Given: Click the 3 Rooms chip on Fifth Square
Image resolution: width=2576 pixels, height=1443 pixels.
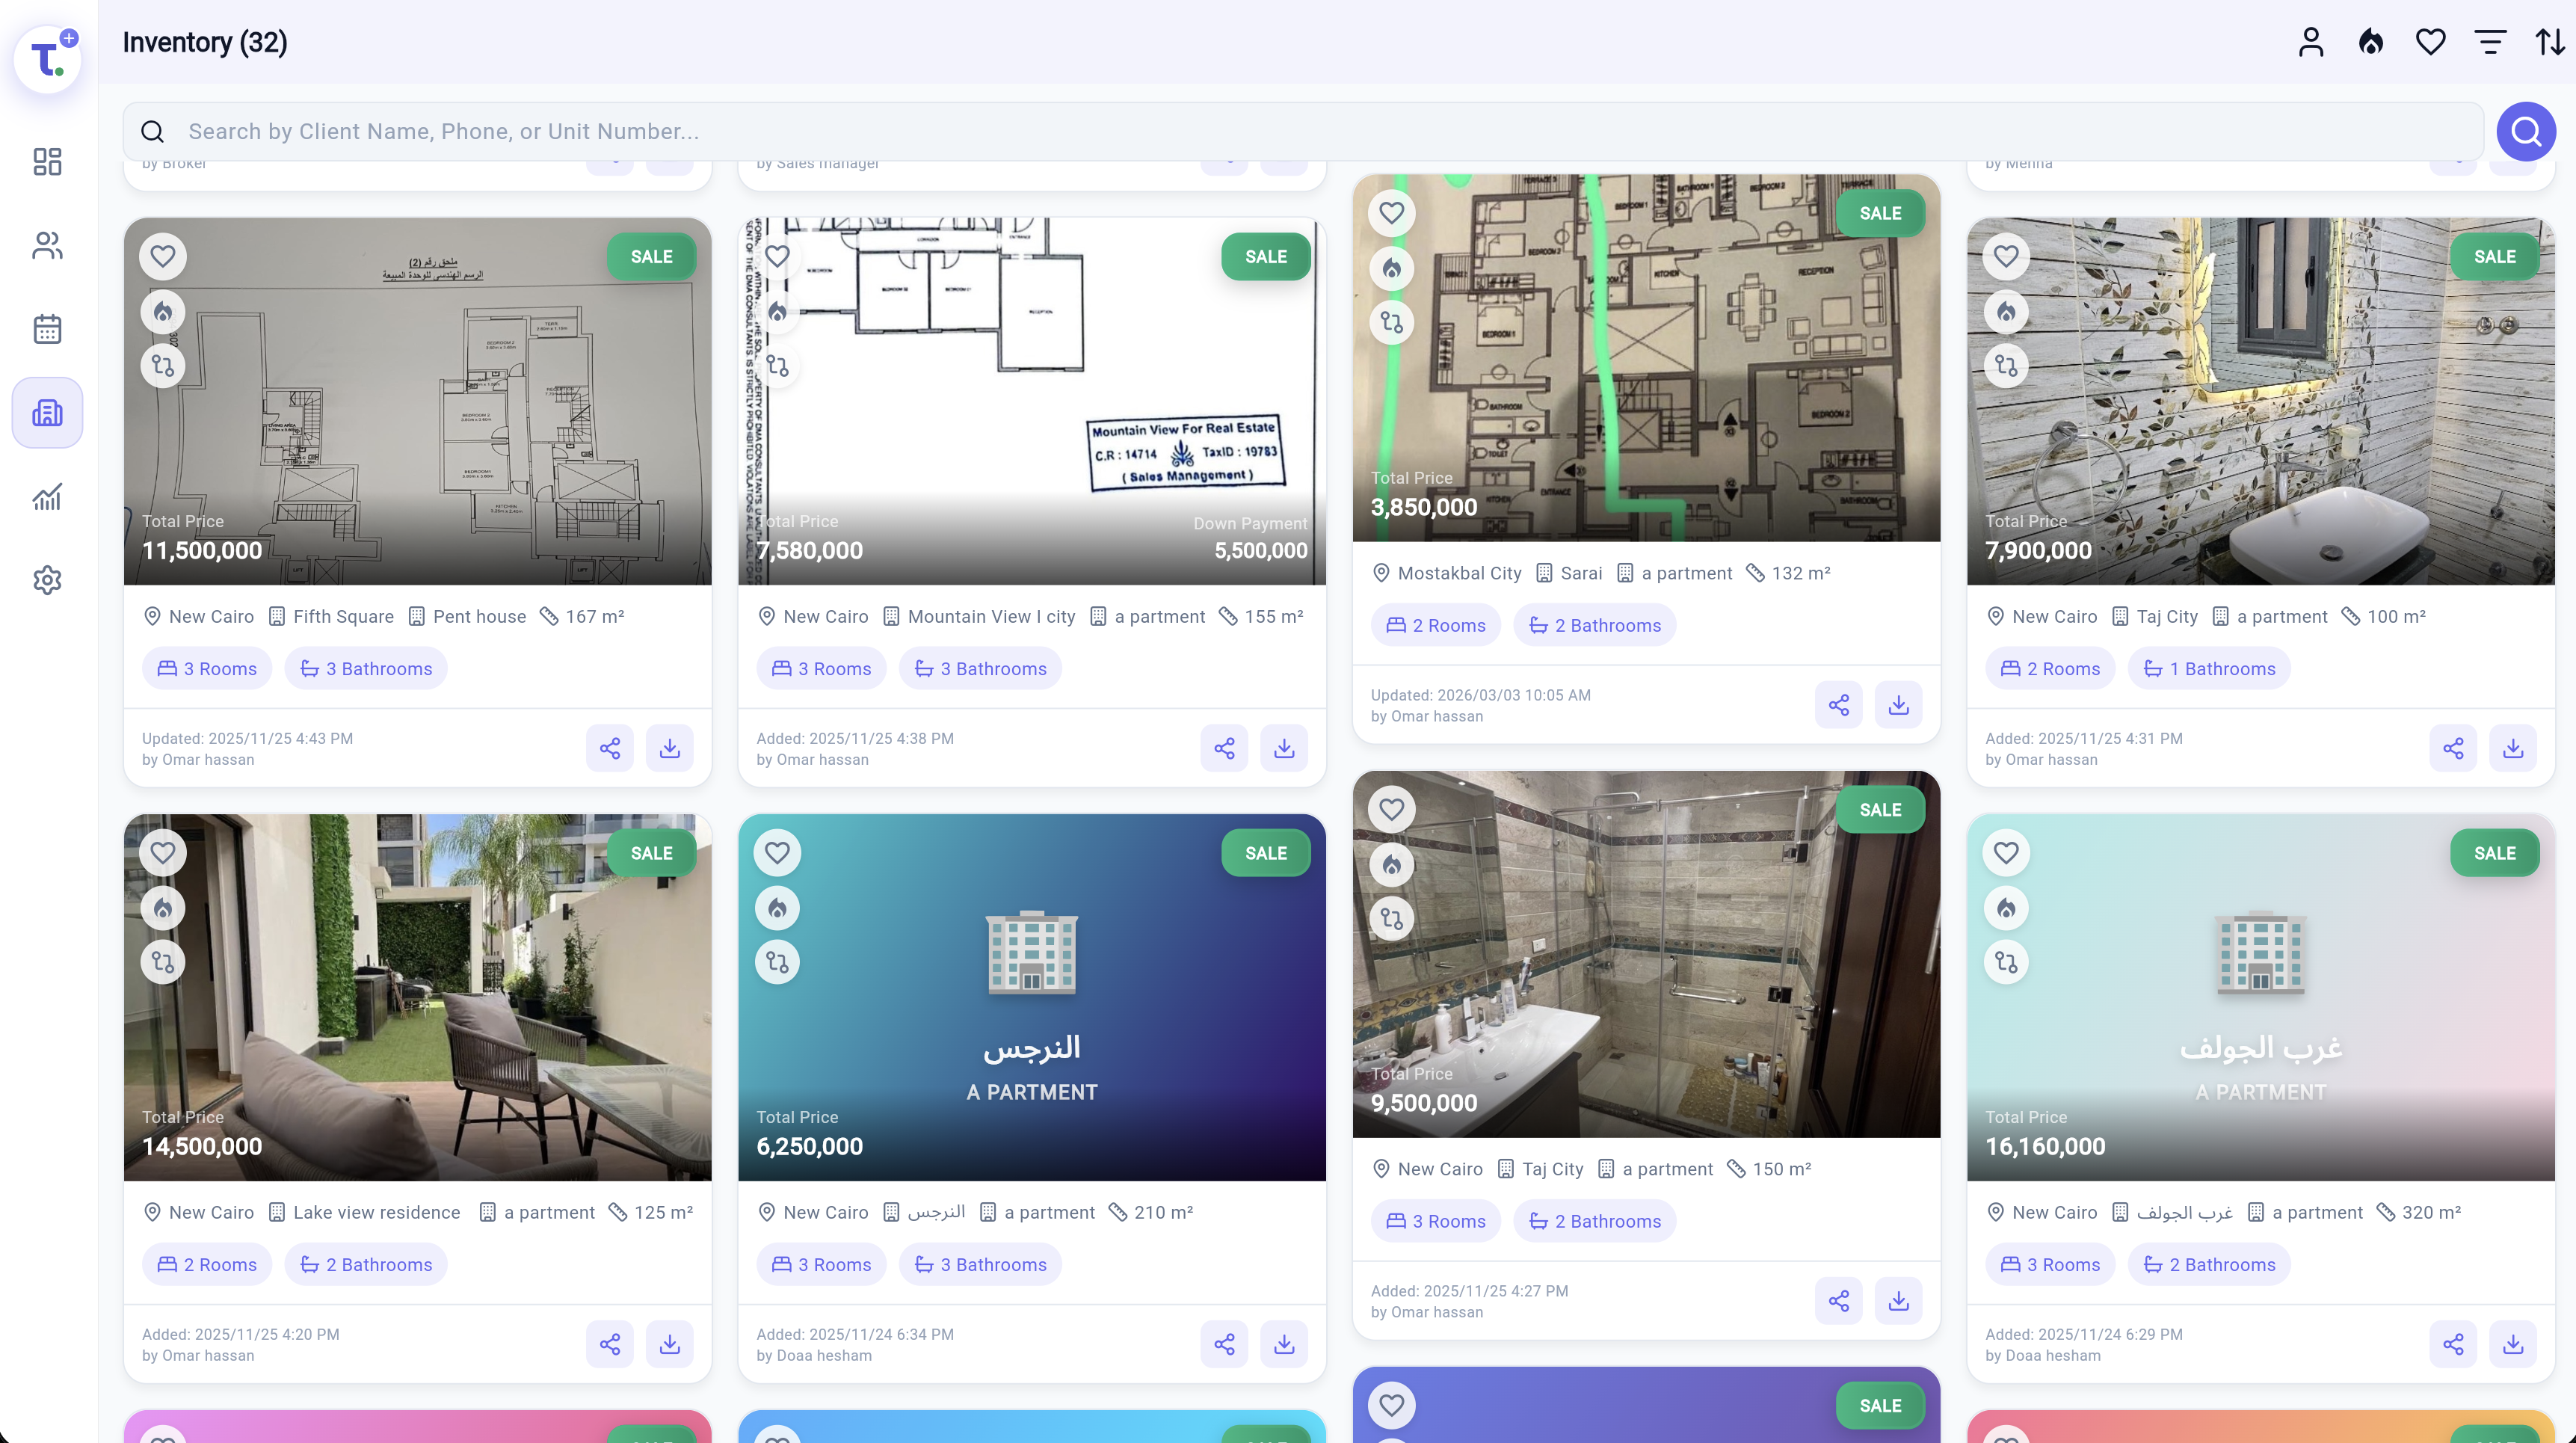Looking at the screenshot, I should 207,669.
